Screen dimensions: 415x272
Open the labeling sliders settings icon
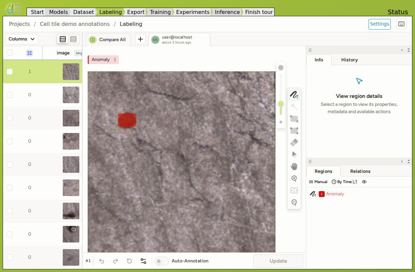[143, 261]
